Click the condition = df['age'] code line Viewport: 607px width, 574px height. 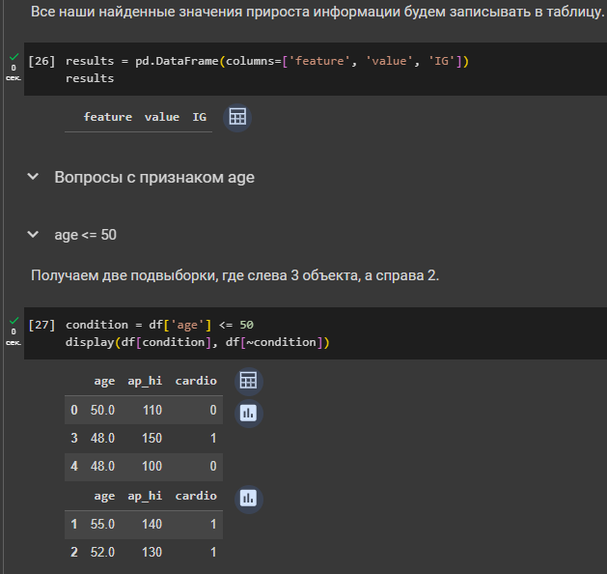click(159, 325)
